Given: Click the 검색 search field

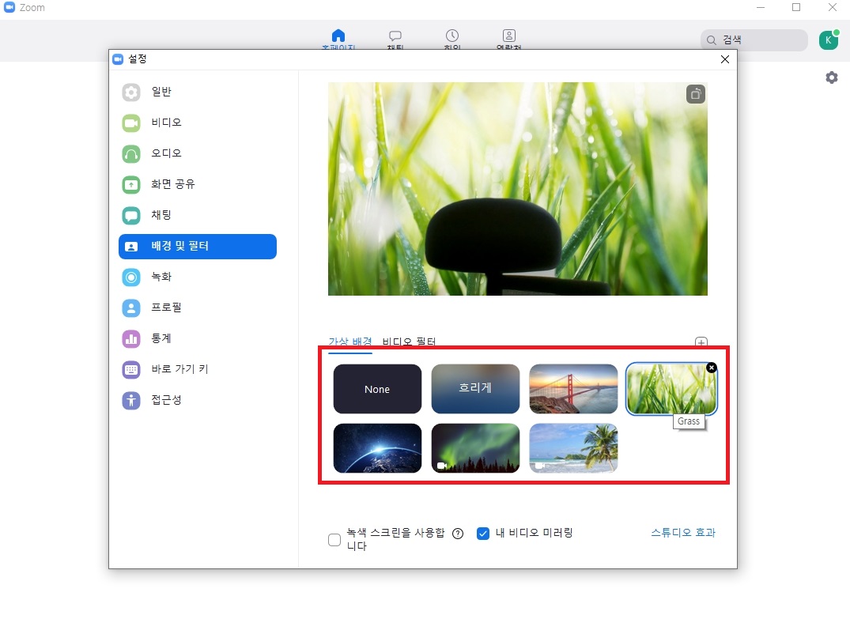Looking at the screenshot, I should coord(754,40).
